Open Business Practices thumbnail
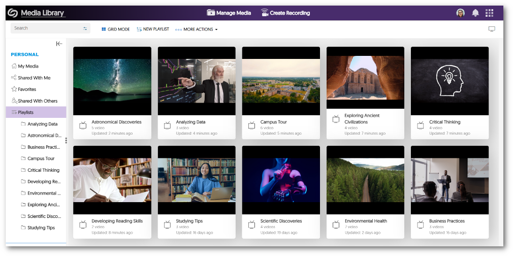This screenshot has height=256, width=513. coord(450,180)
